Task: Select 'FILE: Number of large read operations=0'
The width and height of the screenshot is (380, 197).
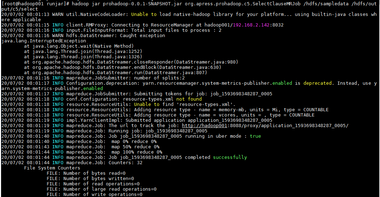Action: [102, 189]
